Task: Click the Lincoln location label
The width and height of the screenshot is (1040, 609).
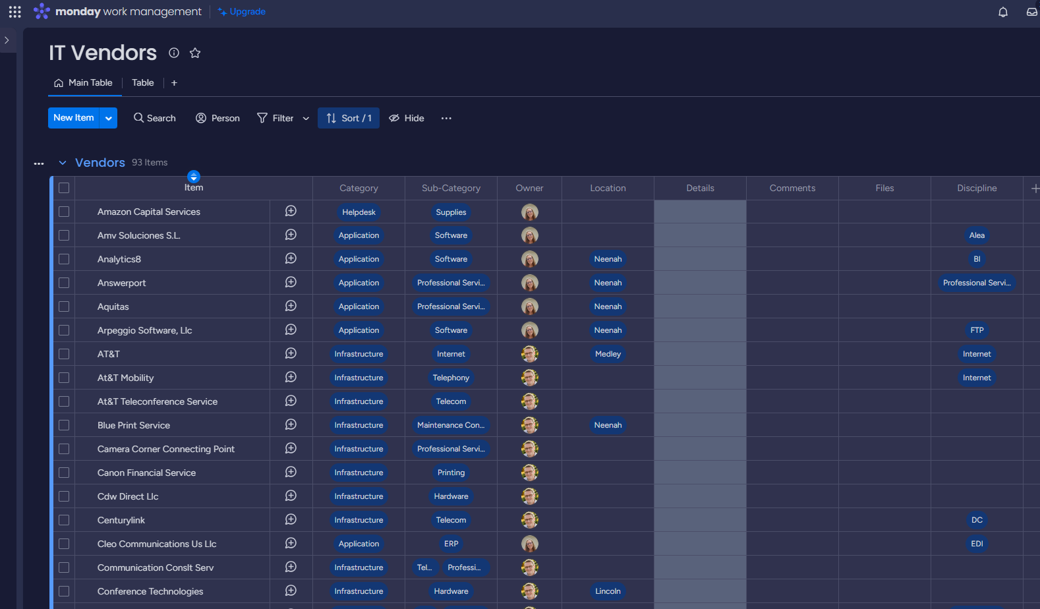Action: (x=608, y=591)
